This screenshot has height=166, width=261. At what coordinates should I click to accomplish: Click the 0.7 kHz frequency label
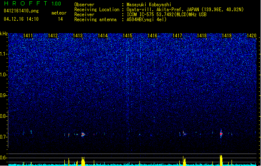[x=4, y=137]
